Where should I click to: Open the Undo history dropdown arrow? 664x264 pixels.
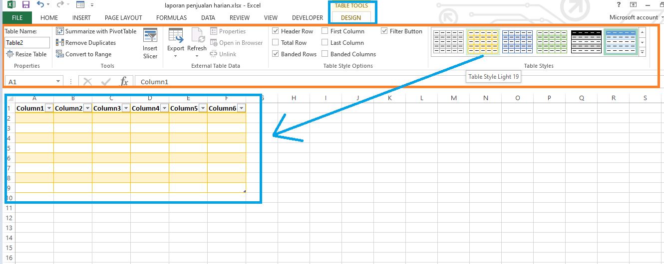coord(48,5)
